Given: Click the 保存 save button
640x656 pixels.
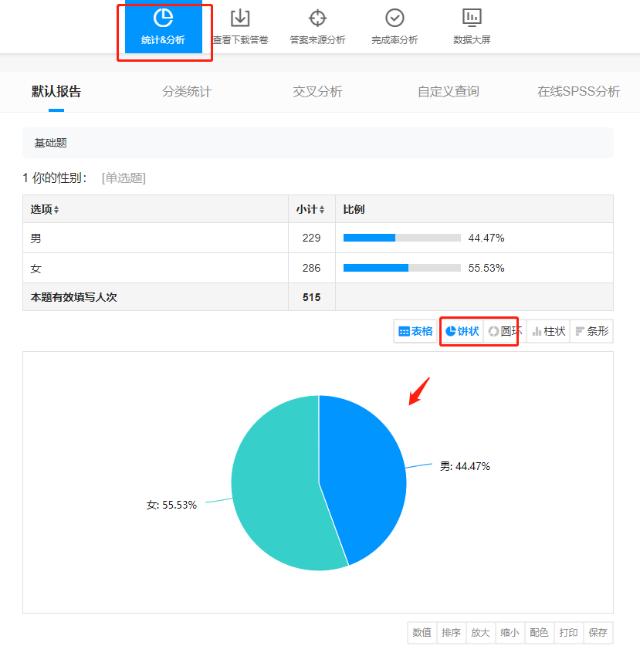Looking at the screenshot, I should coord(598,632).
